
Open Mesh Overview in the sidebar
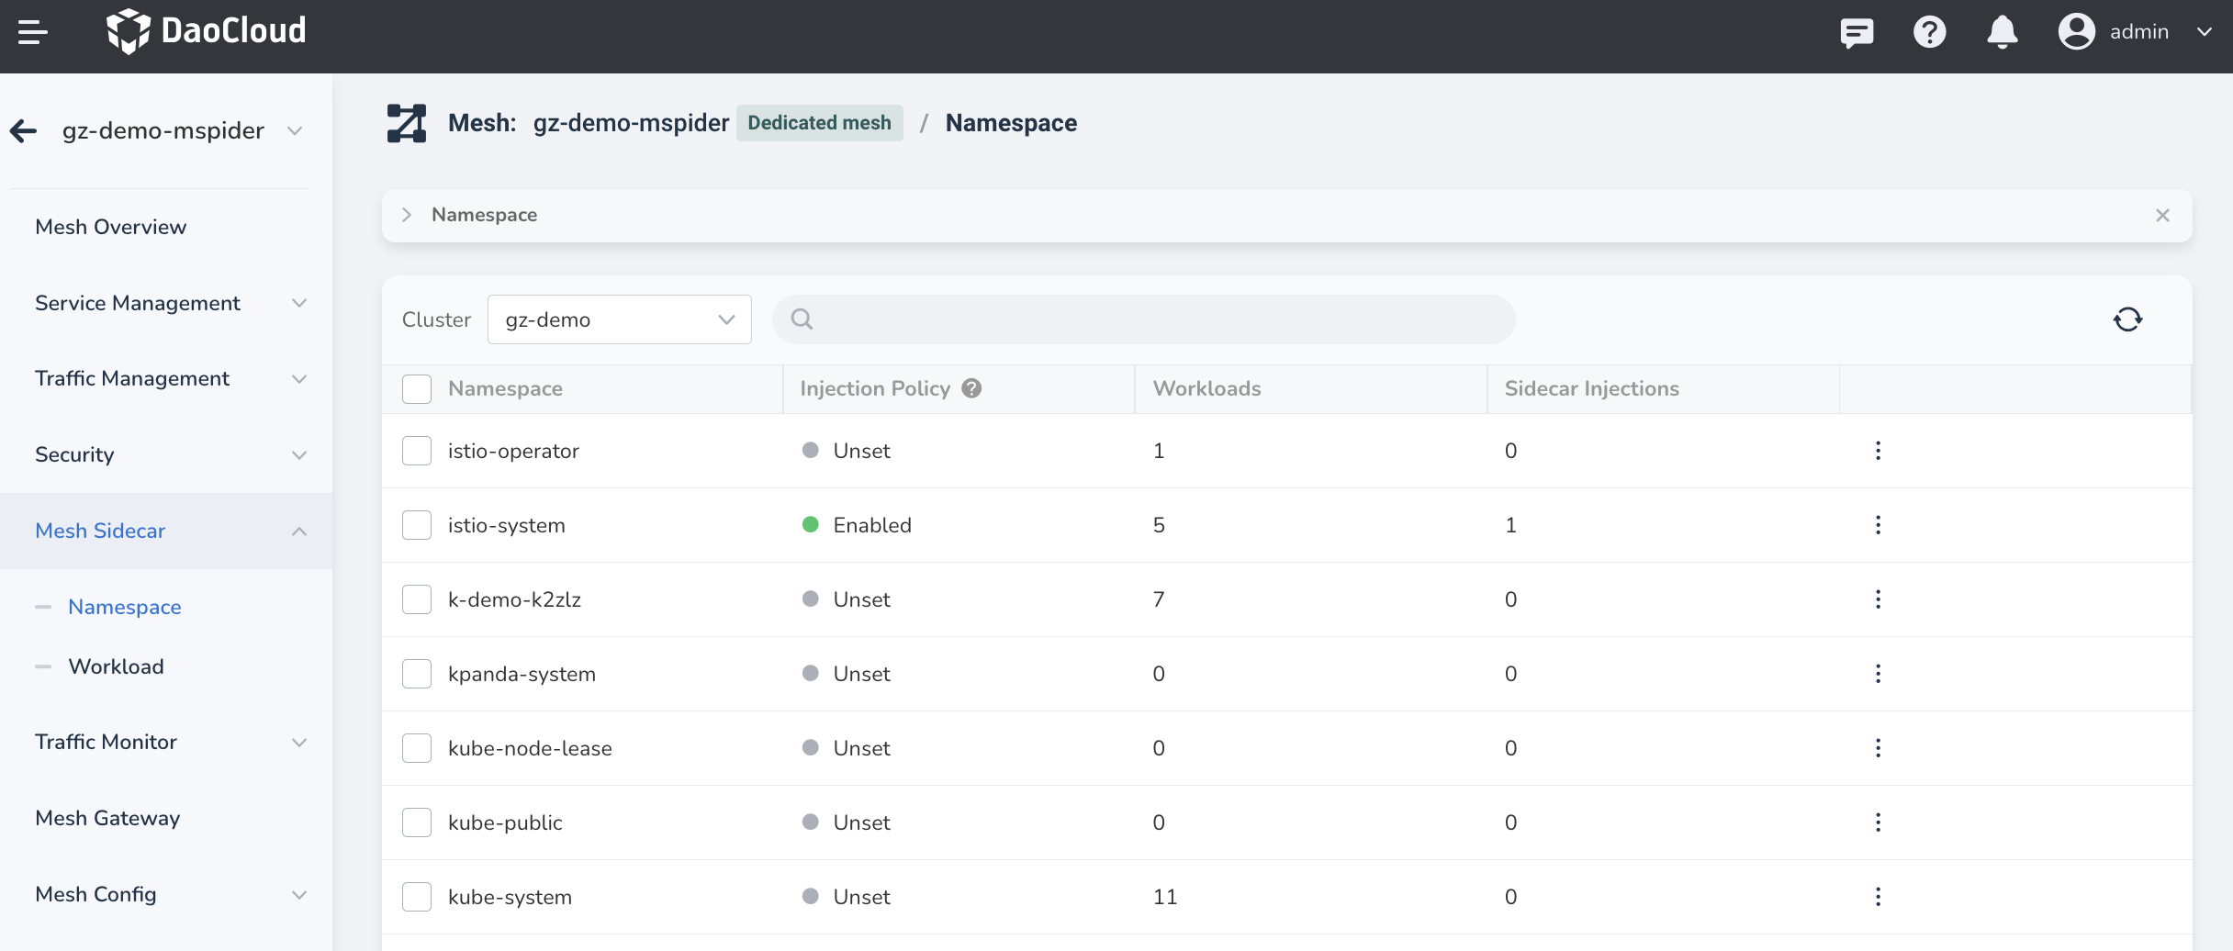[110, 227]
